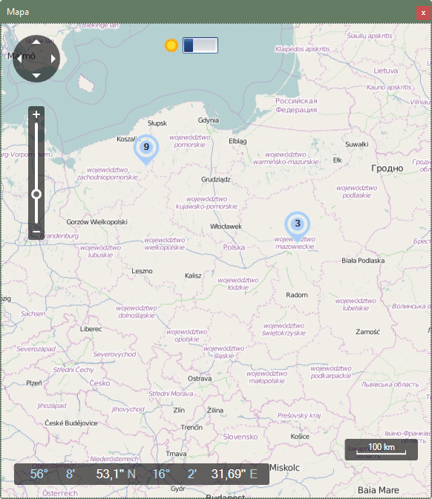This screenshot has width=432, height=499.
Task: Click the Słupsk city label
Action: click(157, 123)
